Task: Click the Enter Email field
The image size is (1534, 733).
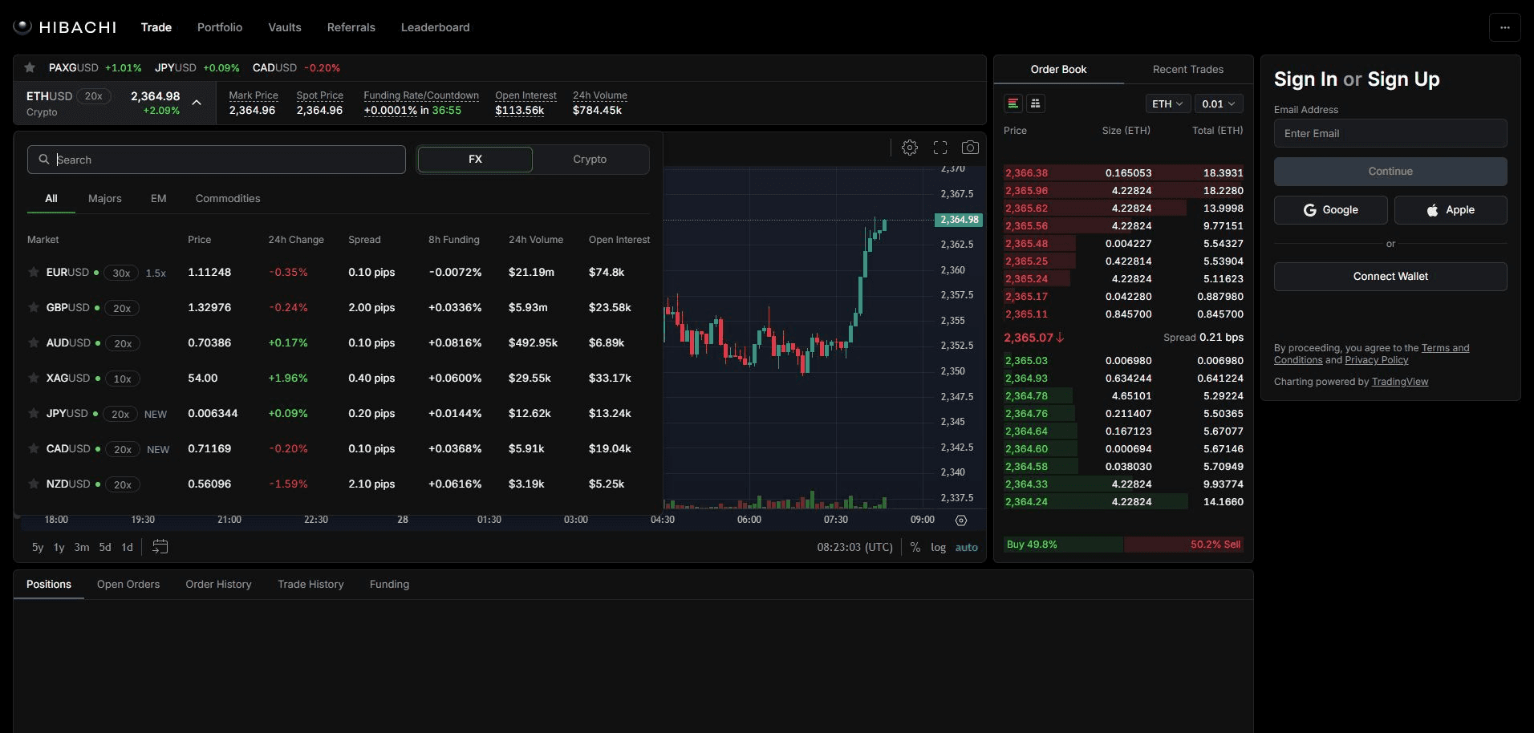Action: pyautogui.click(x=1390, y=133)
